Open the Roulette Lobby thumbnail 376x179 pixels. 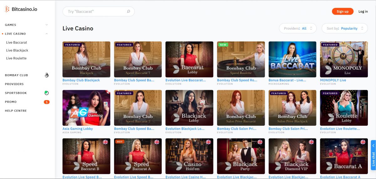tap(344, 108)
